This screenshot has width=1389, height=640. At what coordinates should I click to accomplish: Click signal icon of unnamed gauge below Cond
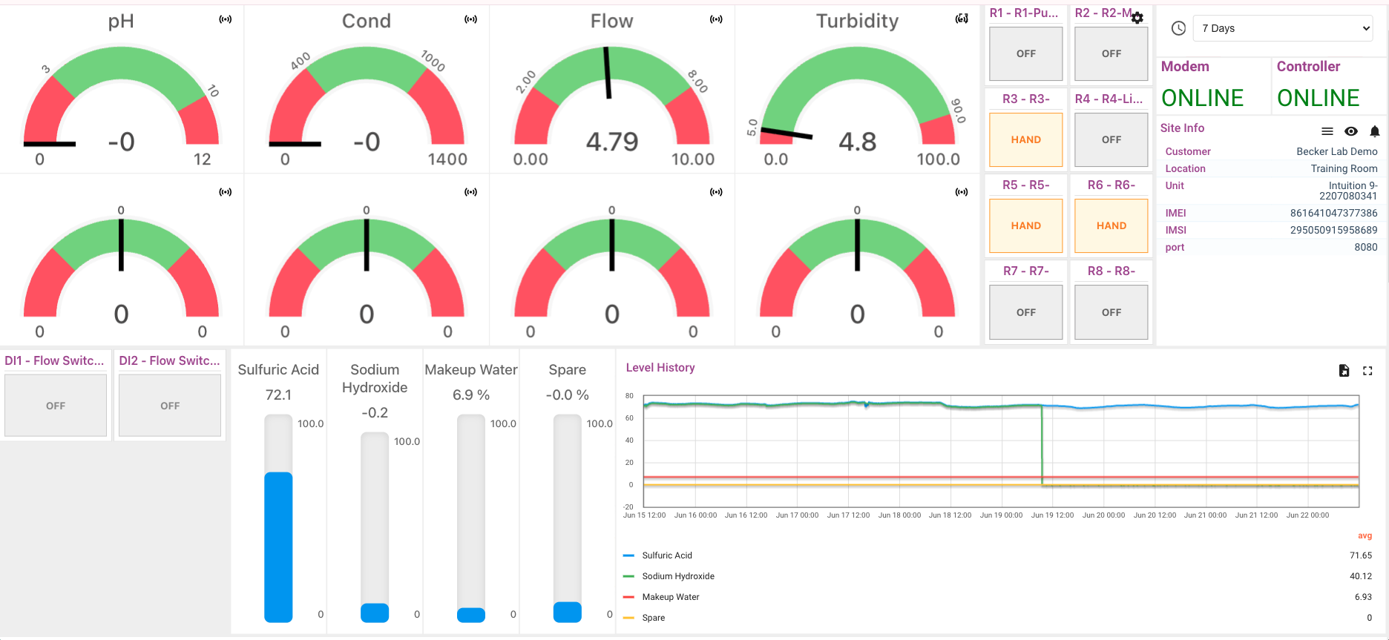470,192
